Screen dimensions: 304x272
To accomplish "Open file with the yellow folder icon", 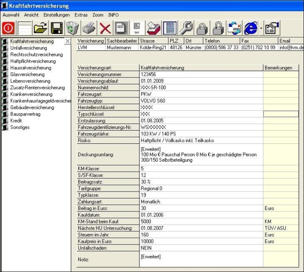I will pyautogui.click(x=41, y=28).
